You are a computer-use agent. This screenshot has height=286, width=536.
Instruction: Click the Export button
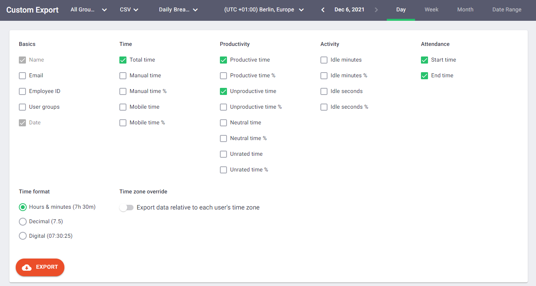click(x=40, y=267)
